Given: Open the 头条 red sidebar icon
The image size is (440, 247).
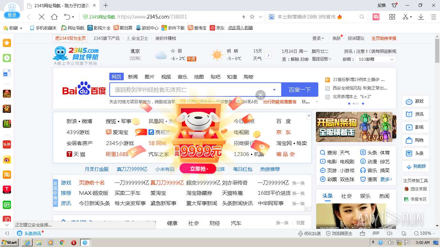Looking at the screenshot, I should click(7, 144).
